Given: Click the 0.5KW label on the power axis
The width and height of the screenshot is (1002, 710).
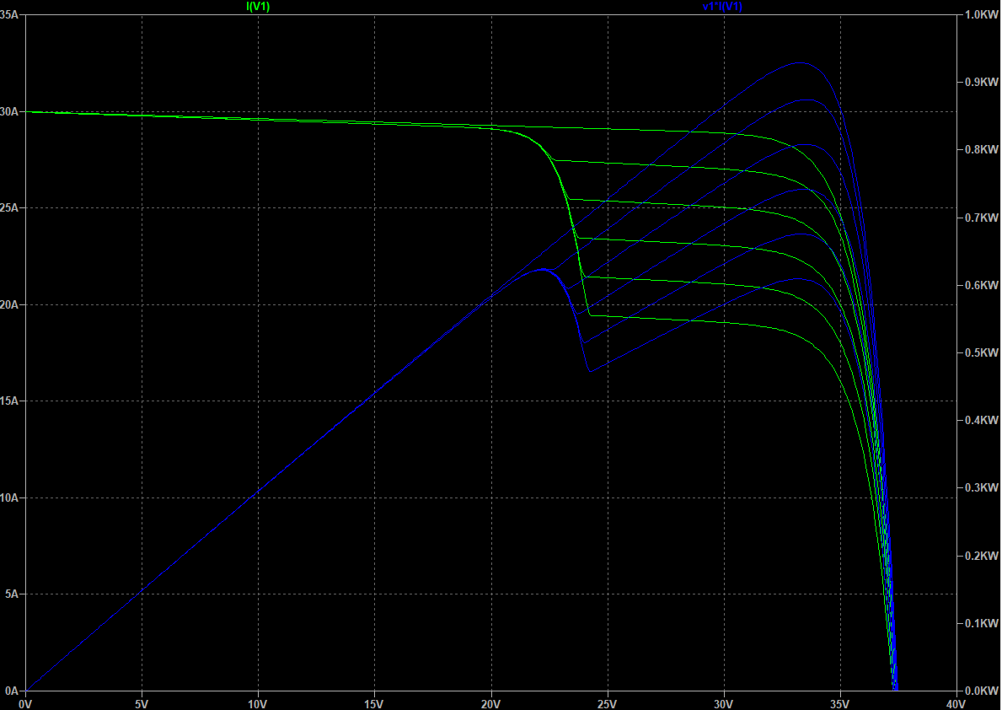Looking at the screenshot, I should 980,352.
